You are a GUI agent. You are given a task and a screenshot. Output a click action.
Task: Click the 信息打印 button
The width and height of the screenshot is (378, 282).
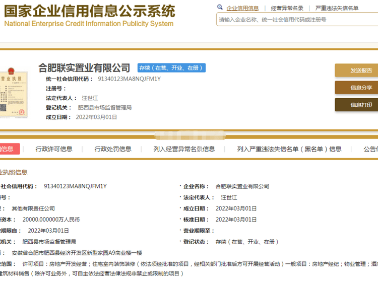(356, 105)
